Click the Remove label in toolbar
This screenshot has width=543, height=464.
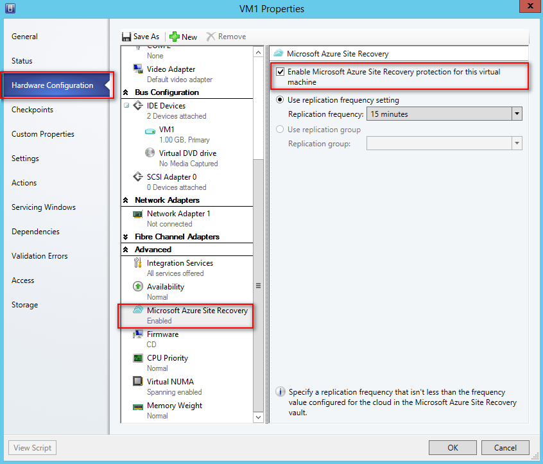point(232,37)
